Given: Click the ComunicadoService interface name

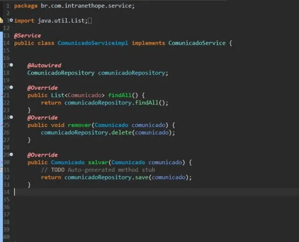Looking at the screenshot, I should (x=196, y=43).
